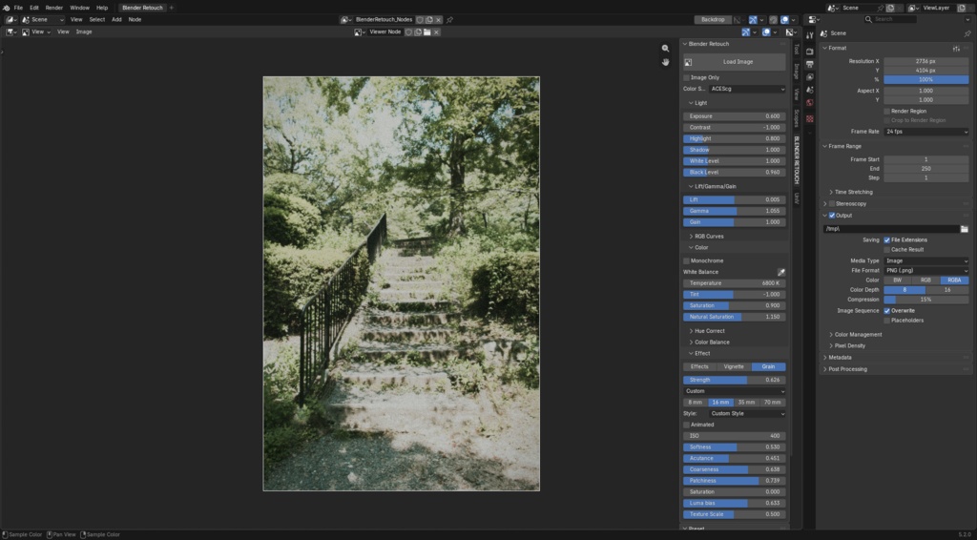The height and width of the screenshot is (540, 977).
Task: Open the grain Custom preset dropdown
Action: point(735,391)
